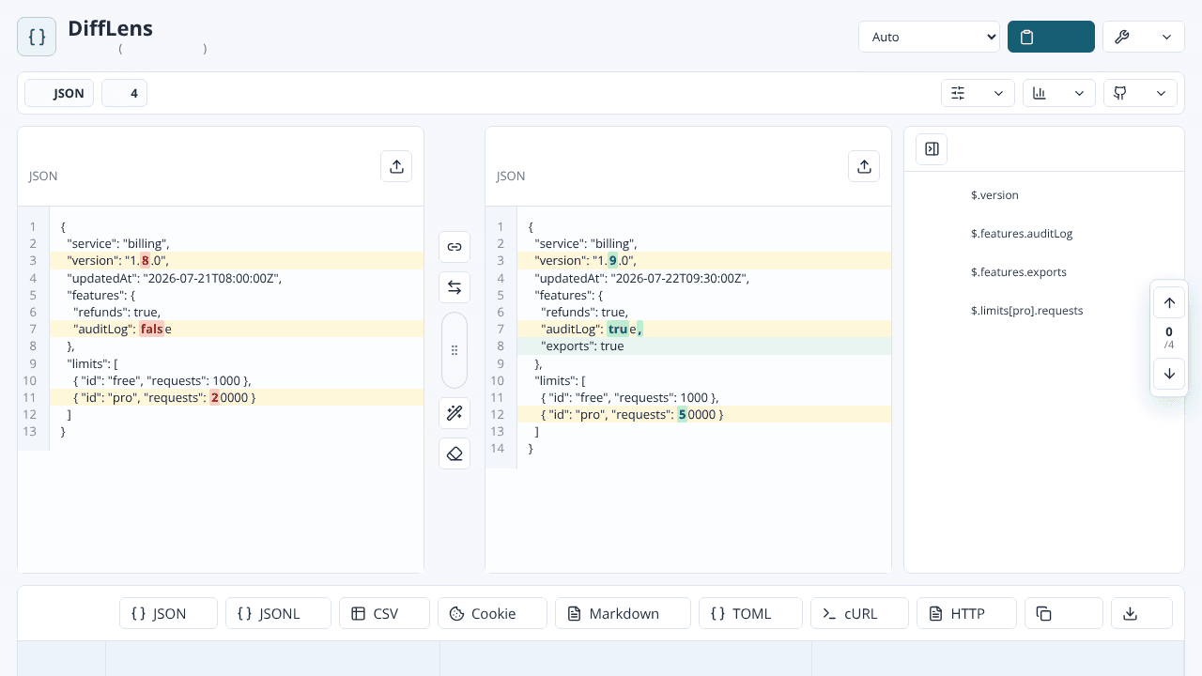Click the JSON format badge
1202x676 pixels.
pyautogui.click(x=59, y=93)
